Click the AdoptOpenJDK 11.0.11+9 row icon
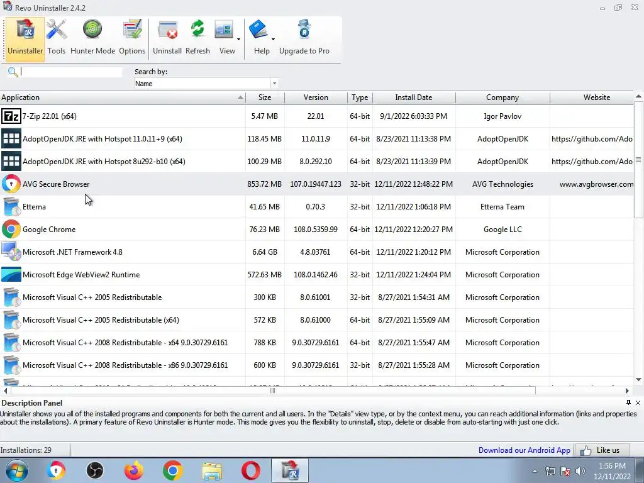The height and width of the screenshot is (483, 644). pos(11,139)
